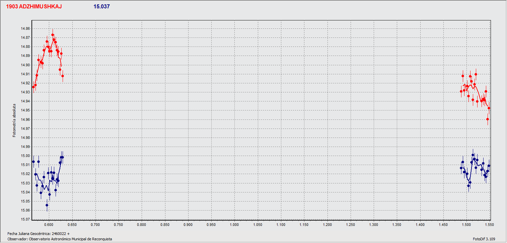507x243 pixels.
Task: Click the vertical axis title "Fotometría absoluta"
Action: 14,120
